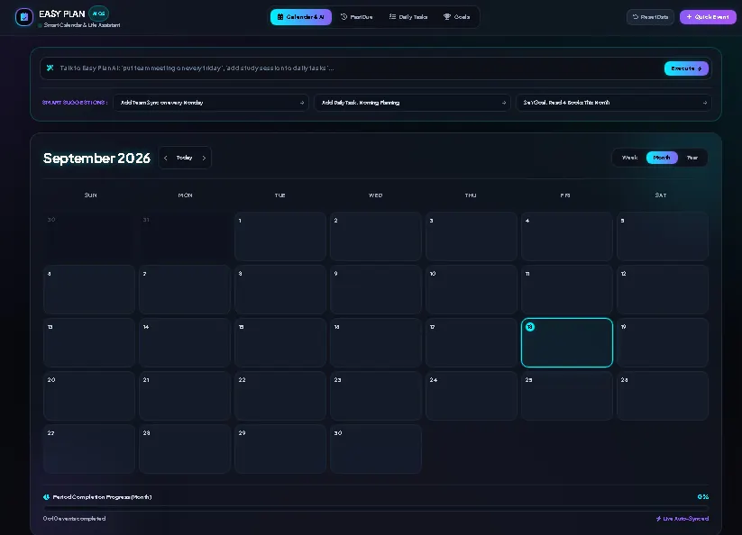
Task: Open the Goals tab
Action: tap(457, 17)
